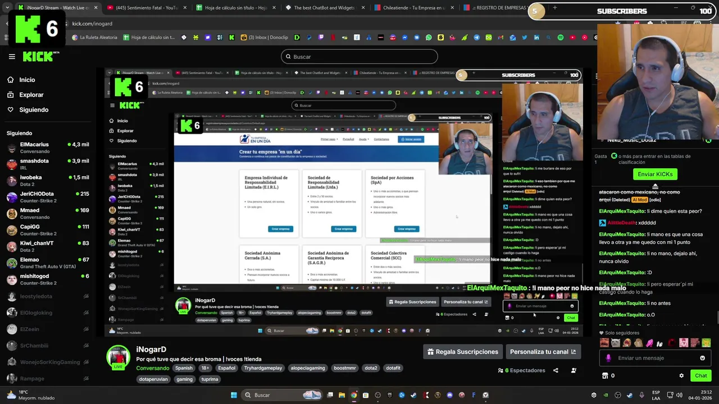Click the Regala Suscripciones button
This screenshot has width=719, height=404.
pos(463,352)
